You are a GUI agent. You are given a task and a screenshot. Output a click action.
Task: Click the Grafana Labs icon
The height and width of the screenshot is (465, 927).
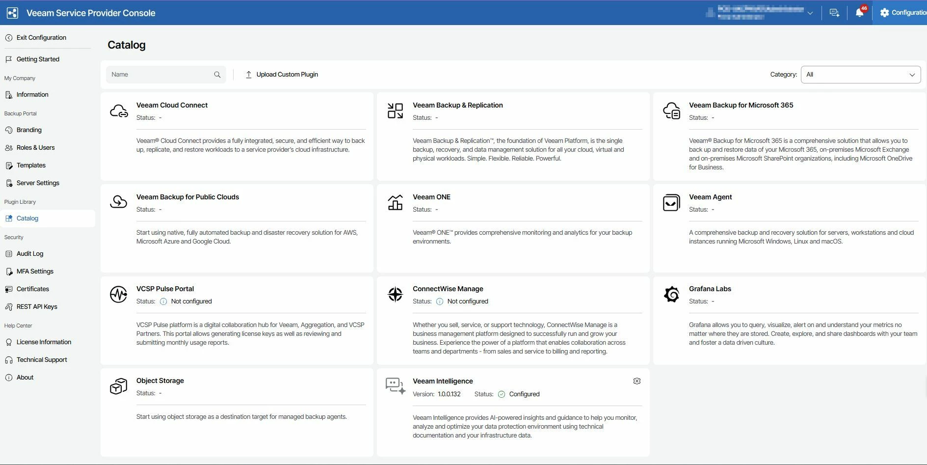pos(671,294)
